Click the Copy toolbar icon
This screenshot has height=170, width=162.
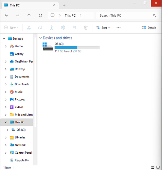pyautogui.click(x=40, y=28)
